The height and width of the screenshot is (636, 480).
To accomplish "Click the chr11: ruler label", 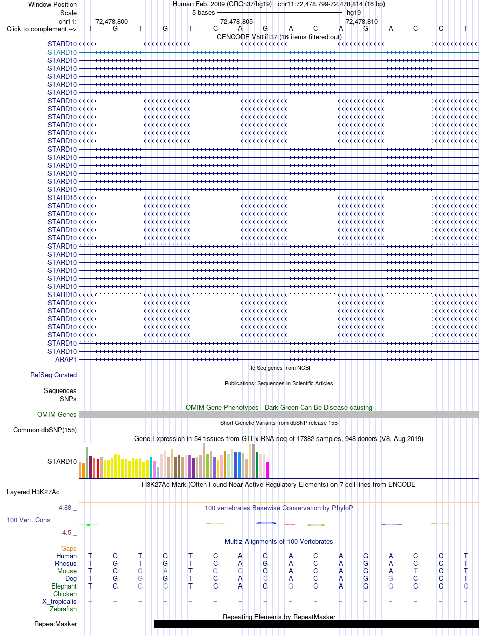I will click(68, 21).
